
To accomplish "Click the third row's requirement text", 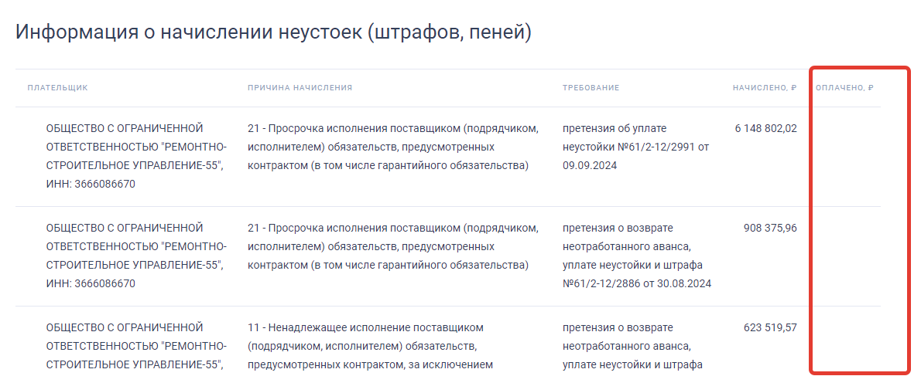I will pyautogui.click(x=632, y=346).
